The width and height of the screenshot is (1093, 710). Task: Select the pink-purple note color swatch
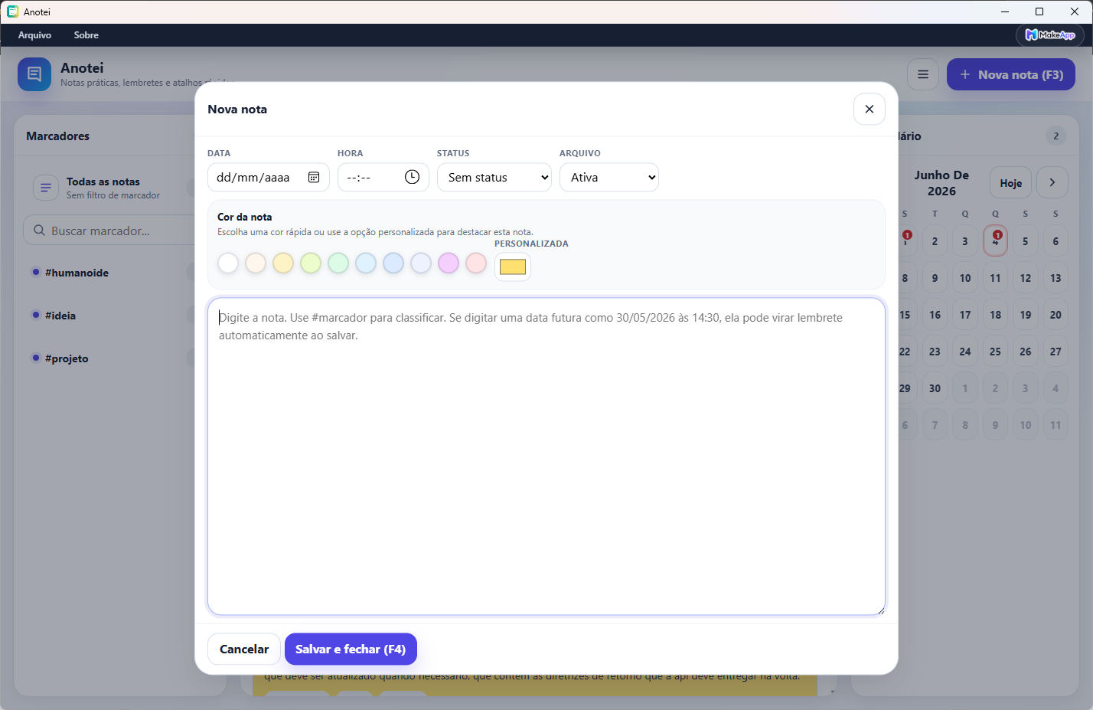[449, 263]
